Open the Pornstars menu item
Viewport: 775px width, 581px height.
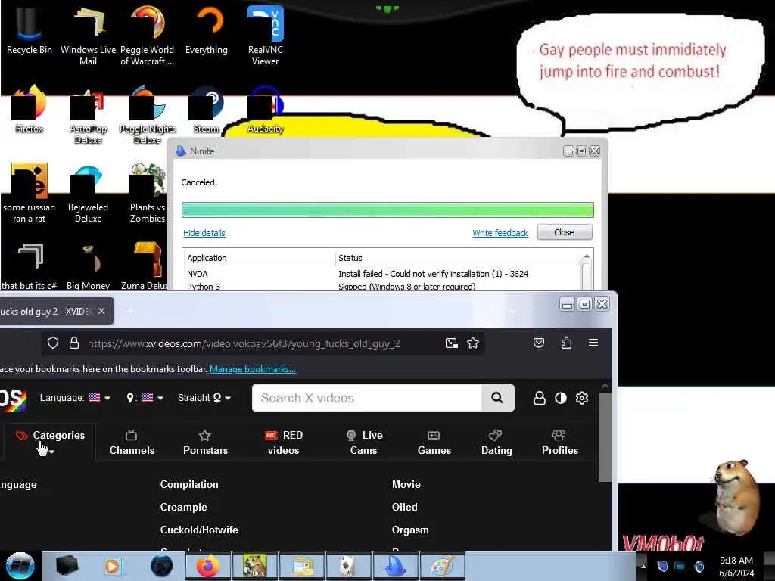(x=206, y=443)
